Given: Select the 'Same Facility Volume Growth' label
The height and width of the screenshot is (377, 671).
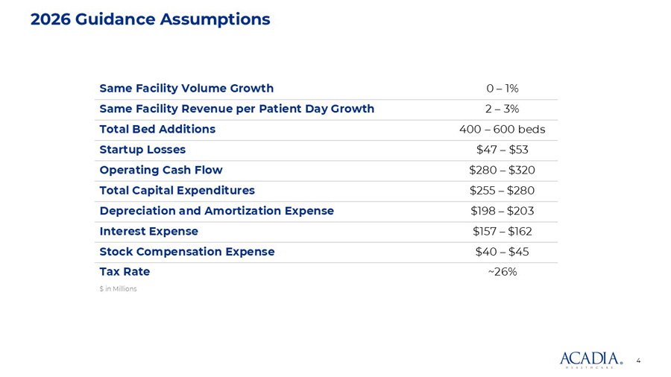Looking at the screenshot, I should point(186,89).
